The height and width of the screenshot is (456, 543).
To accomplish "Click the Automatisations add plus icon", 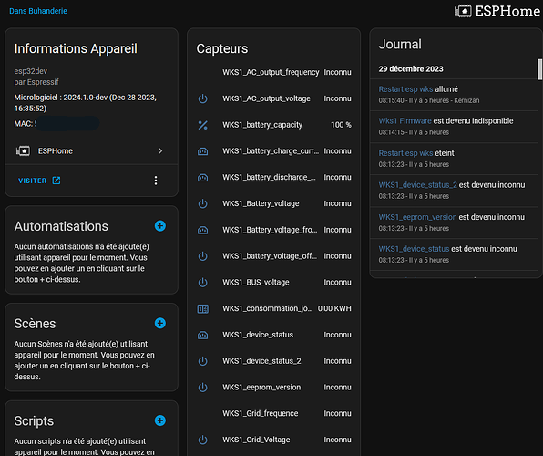I will pos(160,226).
